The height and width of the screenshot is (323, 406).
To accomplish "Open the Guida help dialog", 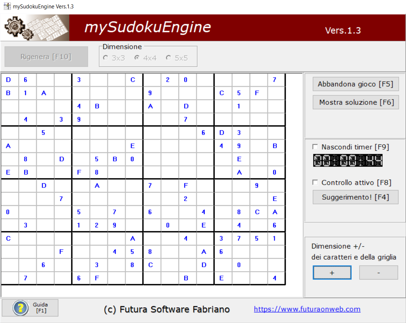I will click(x=30, y=308).
